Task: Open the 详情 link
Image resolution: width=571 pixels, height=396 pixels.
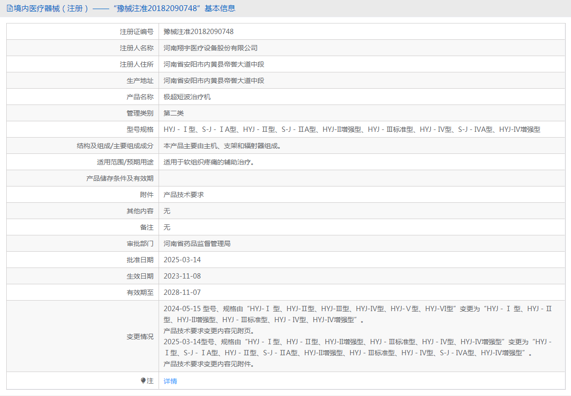Action: pyautogui.click(x=170, y=381)
